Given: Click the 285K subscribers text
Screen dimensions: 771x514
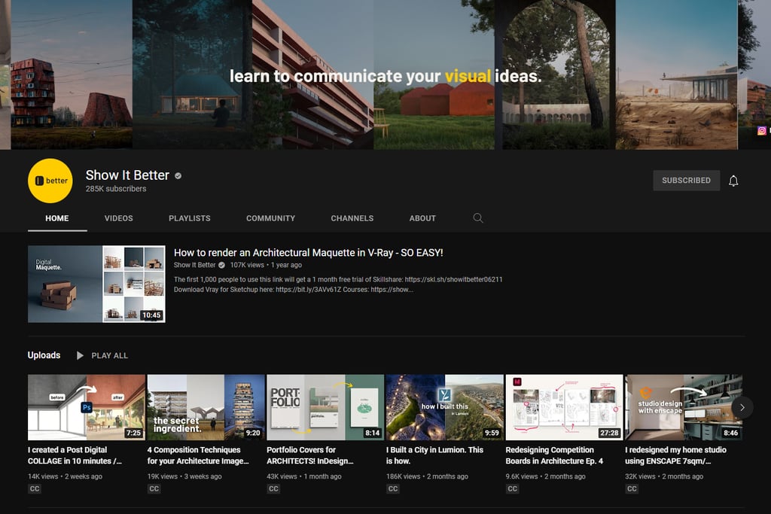Looking at the screenshot, I should tap(116, 189).
